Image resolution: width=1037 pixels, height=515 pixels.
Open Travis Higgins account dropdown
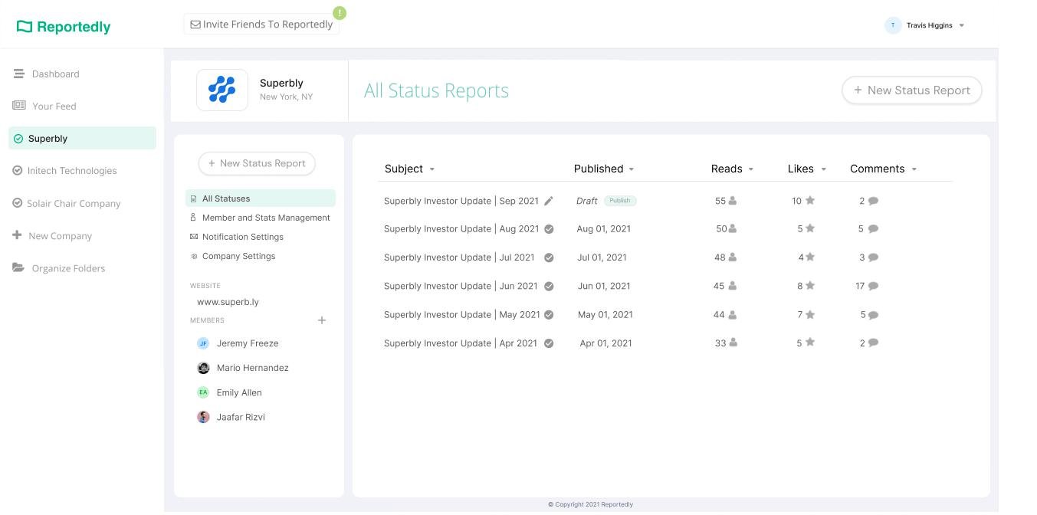coord(962,25)
